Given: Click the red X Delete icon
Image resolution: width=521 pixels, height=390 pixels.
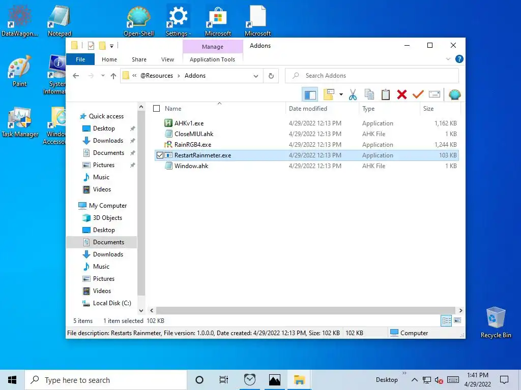Looking at the screenshot, I should coord(402,94).
